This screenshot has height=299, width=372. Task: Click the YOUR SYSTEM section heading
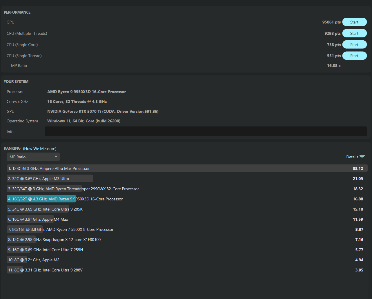tap(16, 81)
